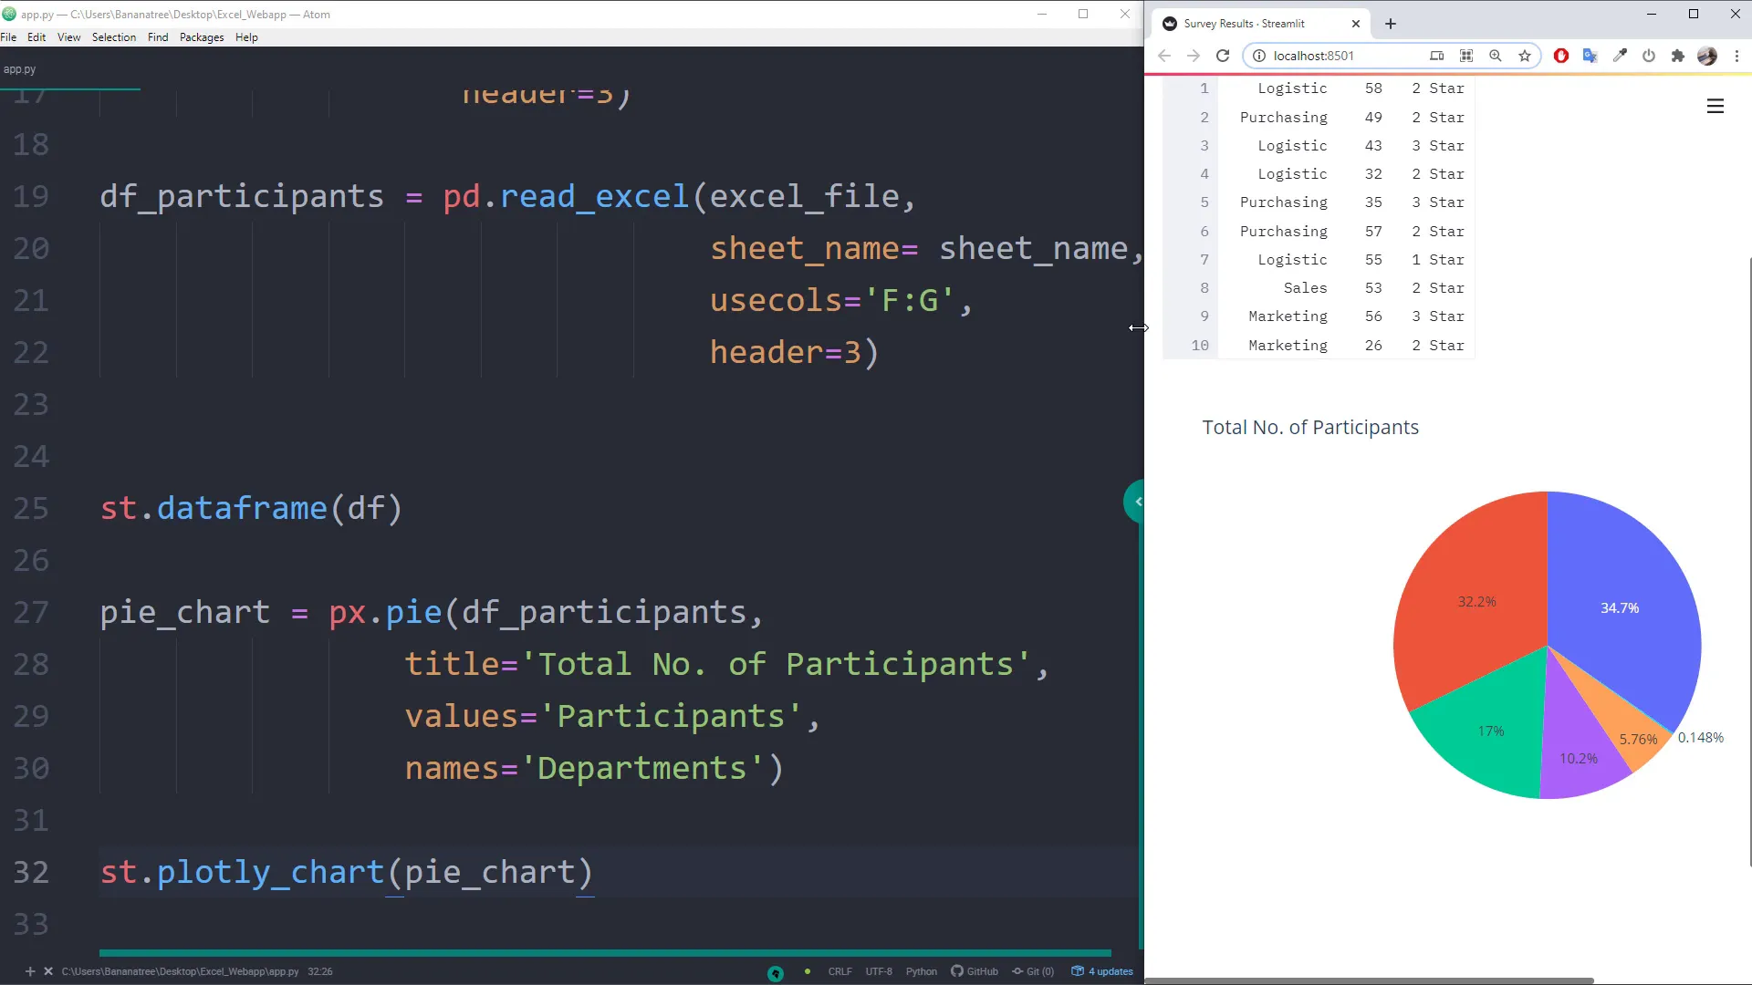This screenshot has height=985, width=1752.
Task: Change line ending from CRLF selector
Action: coord(839,971)
